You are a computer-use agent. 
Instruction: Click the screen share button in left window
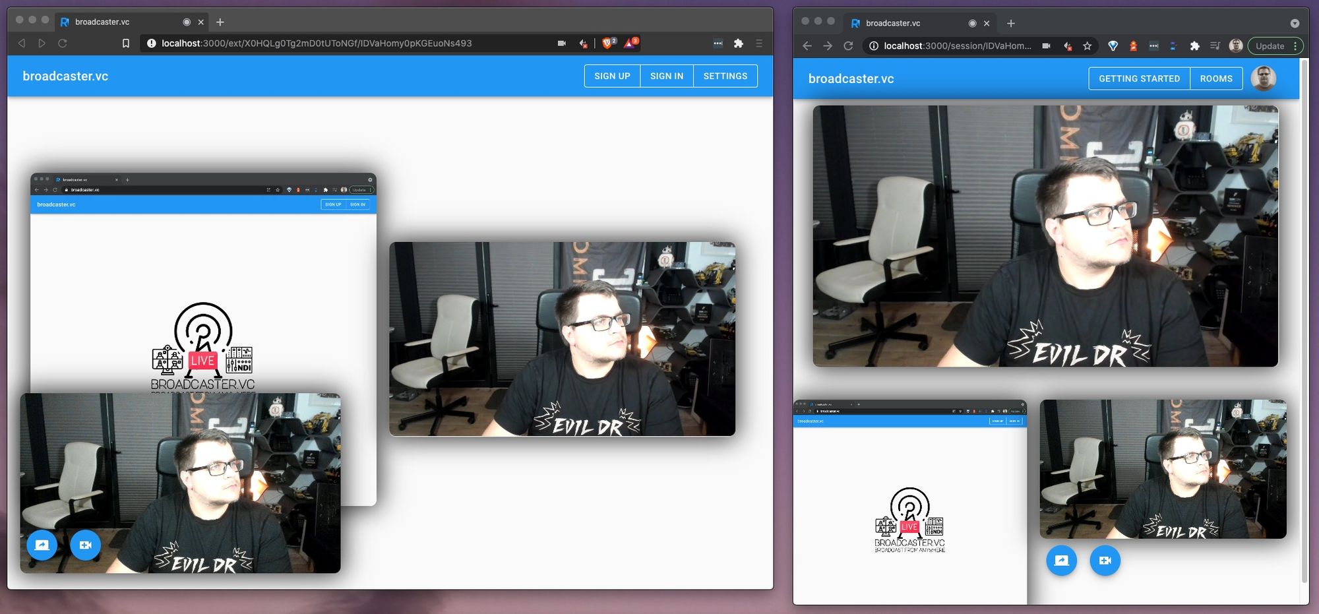[x=42, y=545]
